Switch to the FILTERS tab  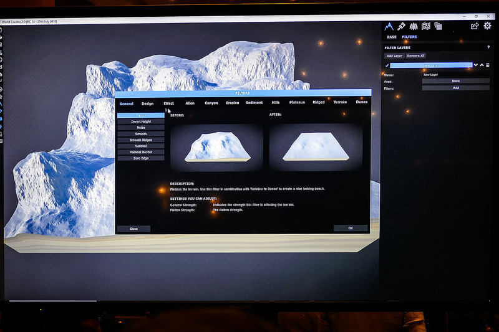click(409, 37)
